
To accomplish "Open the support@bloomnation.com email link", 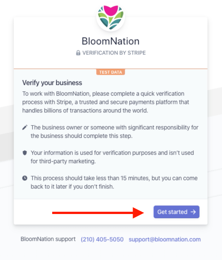I will point(165,239).
